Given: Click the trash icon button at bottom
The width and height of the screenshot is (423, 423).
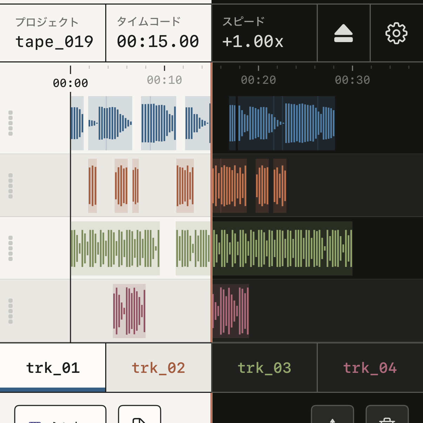Looking at the screenshot, I should pos(387,414).
